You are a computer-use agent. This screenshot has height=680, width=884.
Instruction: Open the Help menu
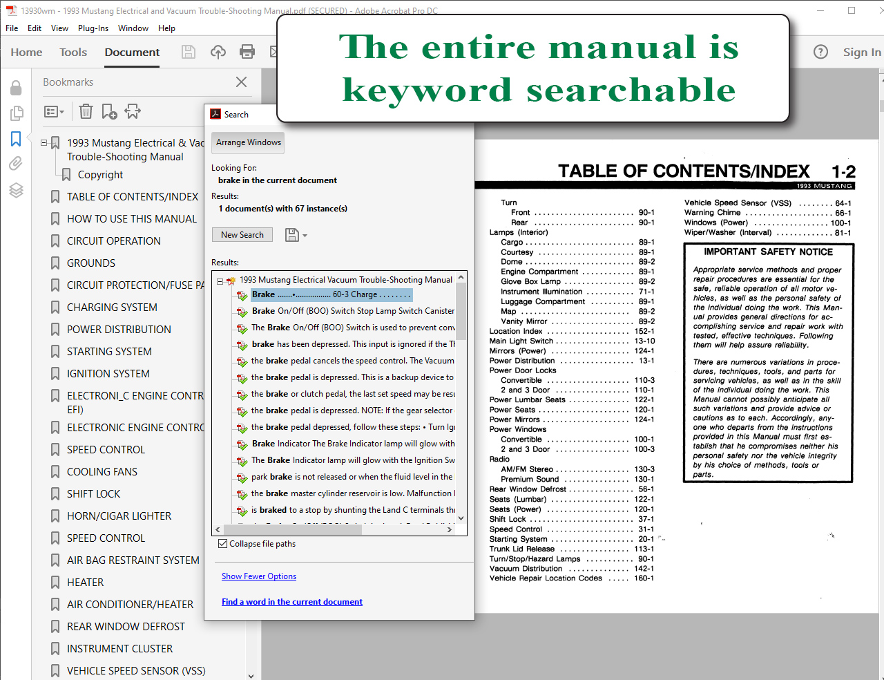click(166, 28)
